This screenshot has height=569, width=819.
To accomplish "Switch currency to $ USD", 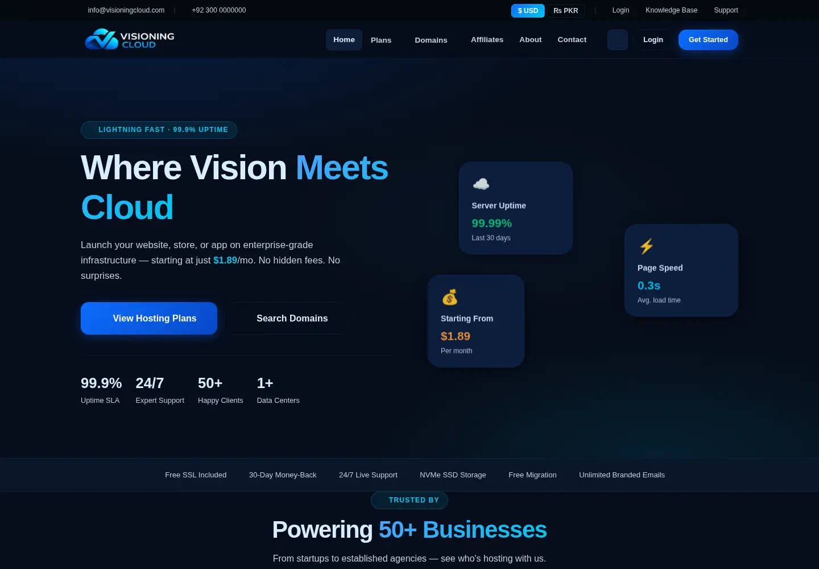I will 528,11.
